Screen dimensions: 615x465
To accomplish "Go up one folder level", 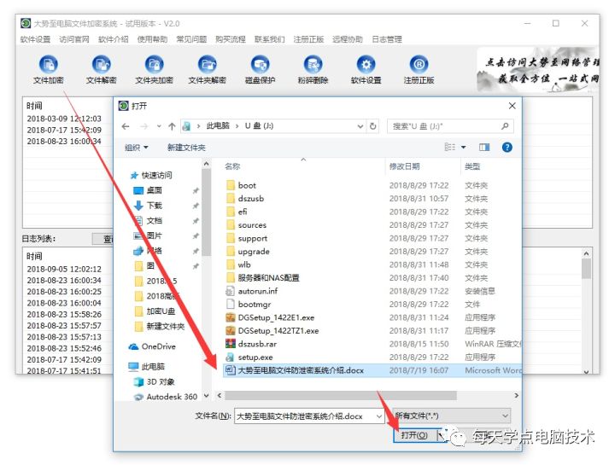I will point(172,126).
